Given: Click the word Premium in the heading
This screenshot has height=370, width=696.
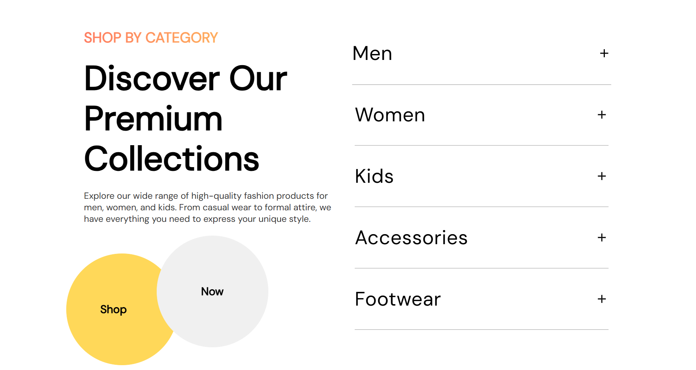Looking at the screenshot, I should point(153,119).
